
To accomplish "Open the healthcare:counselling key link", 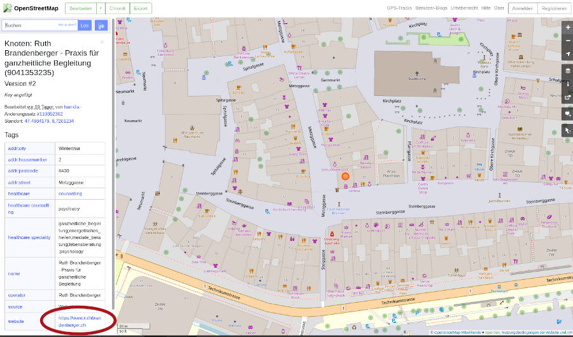I will click(29, 209).
